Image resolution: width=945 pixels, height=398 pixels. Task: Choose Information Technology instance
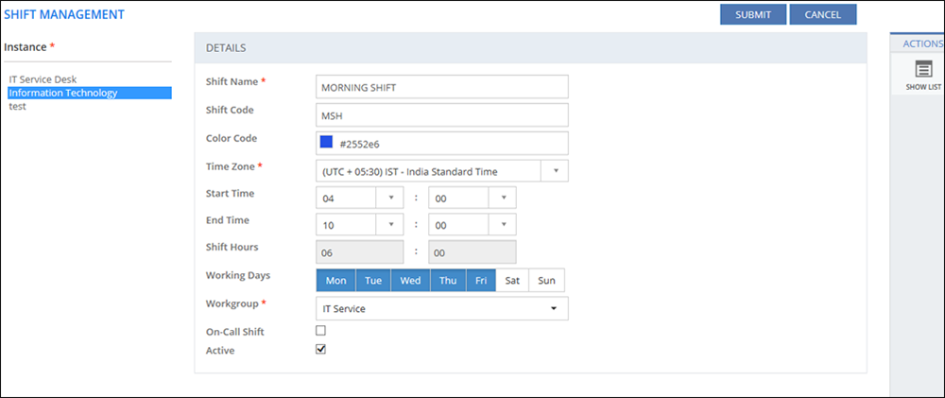coord(62,93)
